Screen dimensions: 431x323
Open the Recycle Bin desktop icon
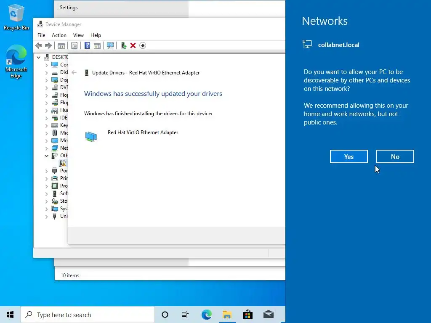pyautogui.click(x=16, y=17)
